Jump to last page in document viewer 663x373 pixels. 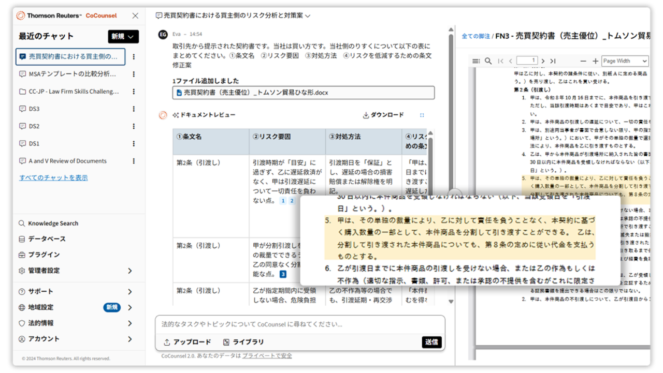[x=553, y=61]
